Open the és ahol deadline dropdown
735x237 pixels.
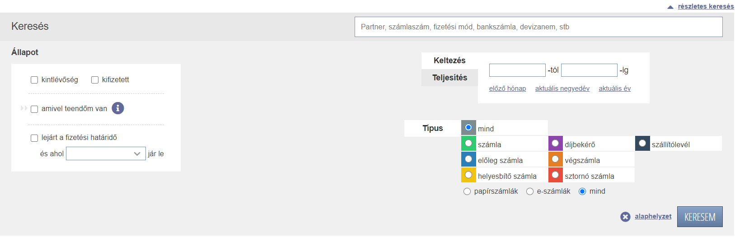(106, 154)
